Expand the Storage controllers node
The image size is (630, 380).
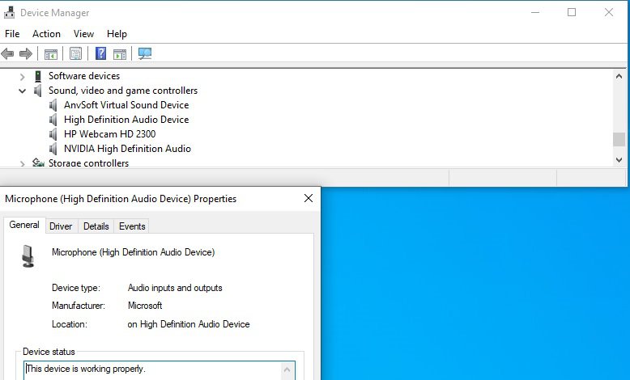tap(23, 163)
